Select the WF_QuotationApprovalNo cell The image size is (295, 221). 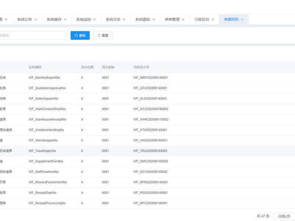point(47,88)
